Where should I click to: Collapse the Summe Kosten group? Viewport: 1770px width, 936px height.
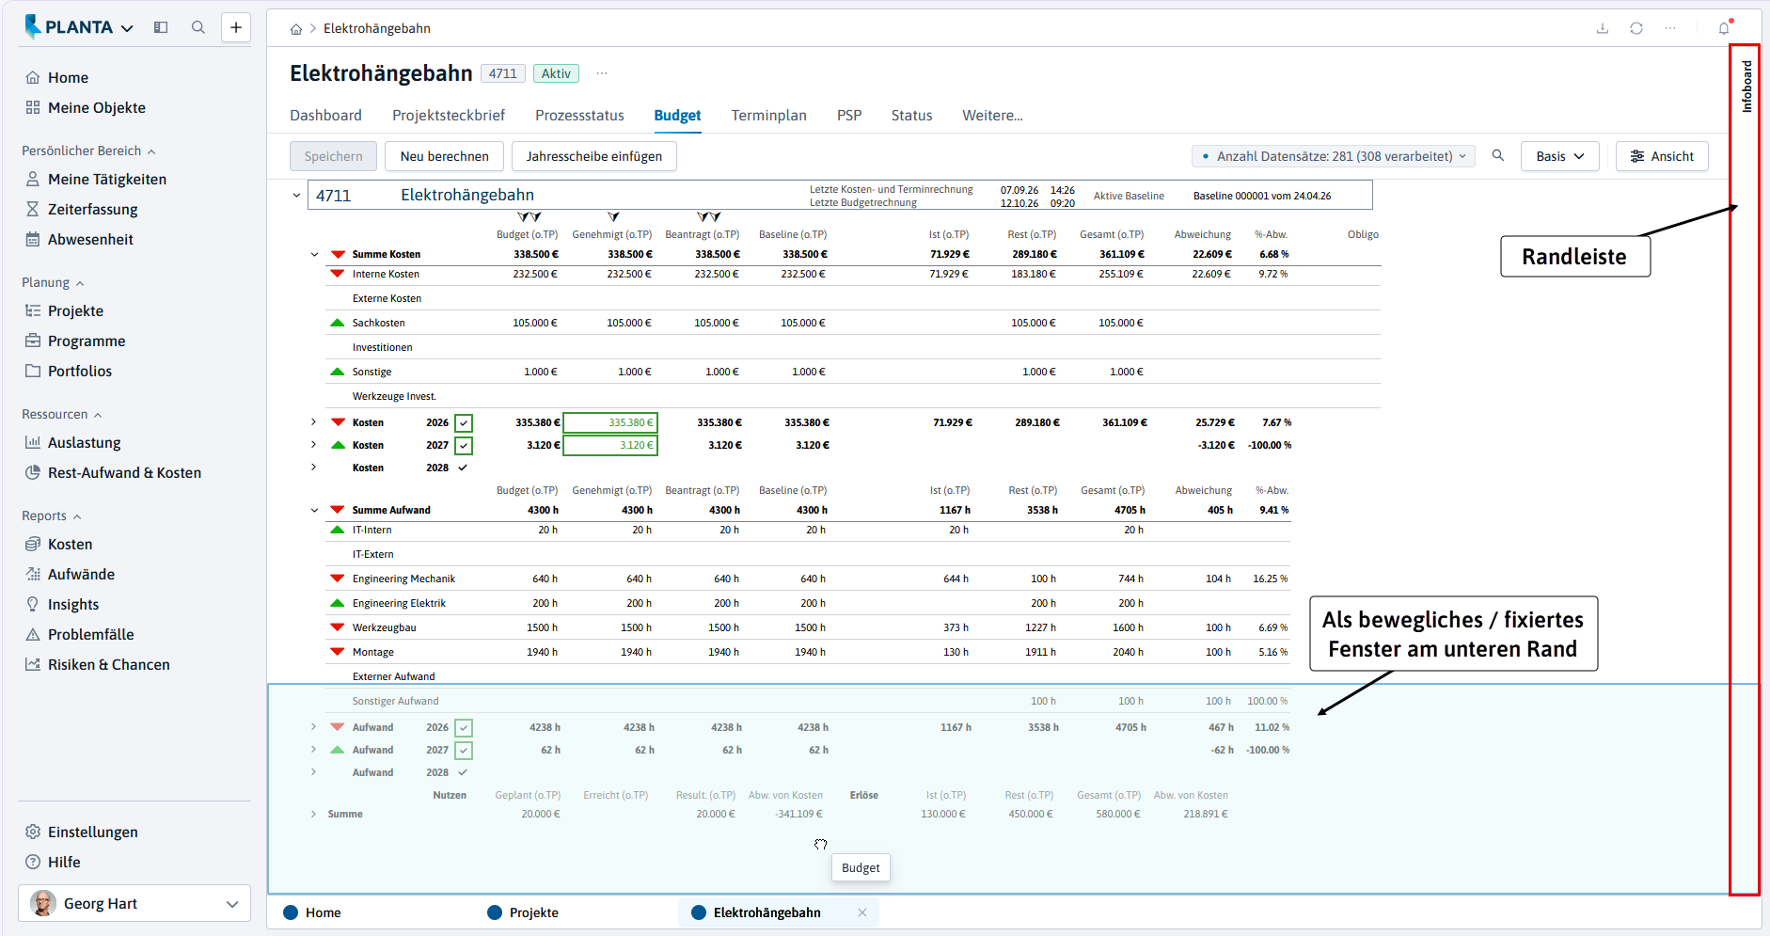(x=314, y=254)
